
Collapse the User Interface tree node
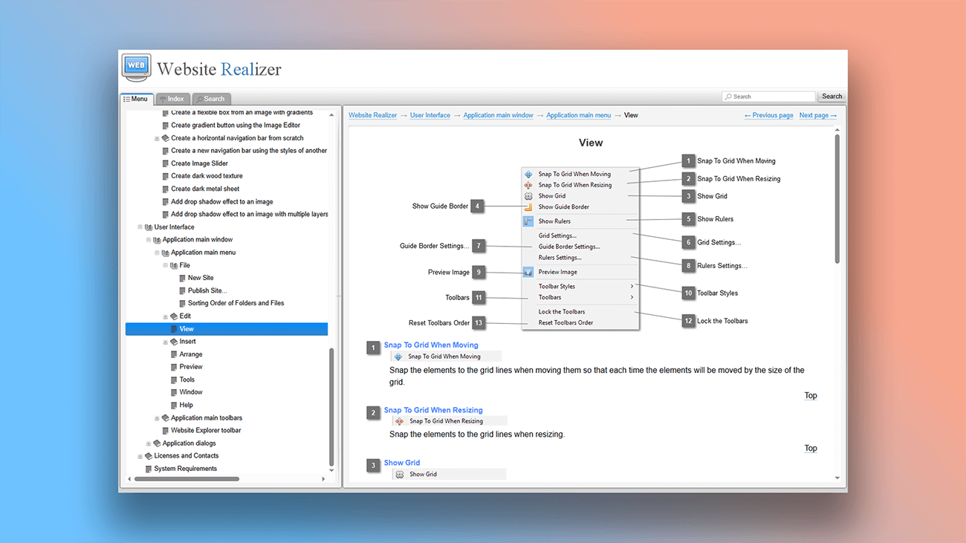(x=139, y=227)
